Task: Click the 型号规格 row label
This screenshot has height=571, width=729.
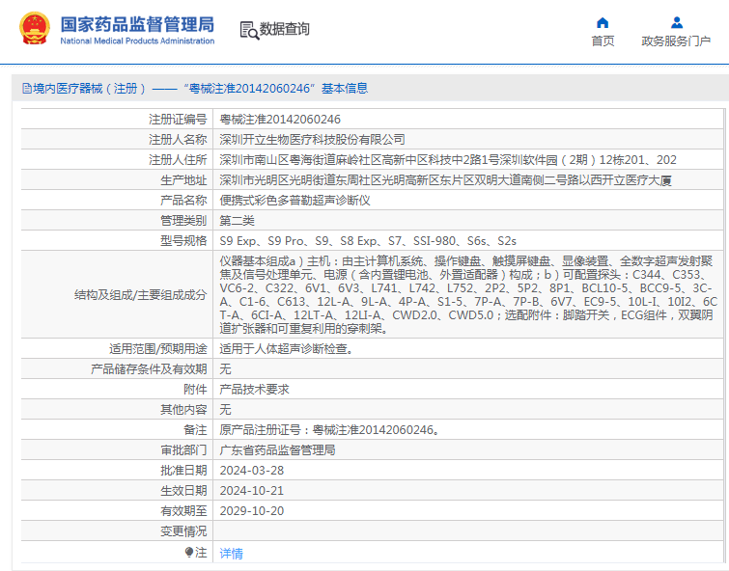Action: pyautogui.click(x=183, y=241)
